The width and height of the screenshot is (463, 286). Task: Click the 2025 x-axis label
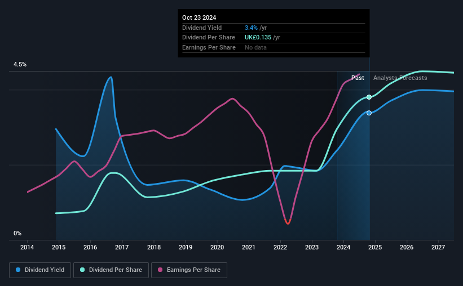[x=375, y=247]
